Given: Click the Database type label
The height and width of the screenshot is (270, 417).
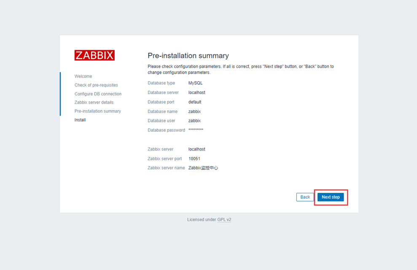Looking at the screenshot, I should pyautogui.click(x=161, y=83).
